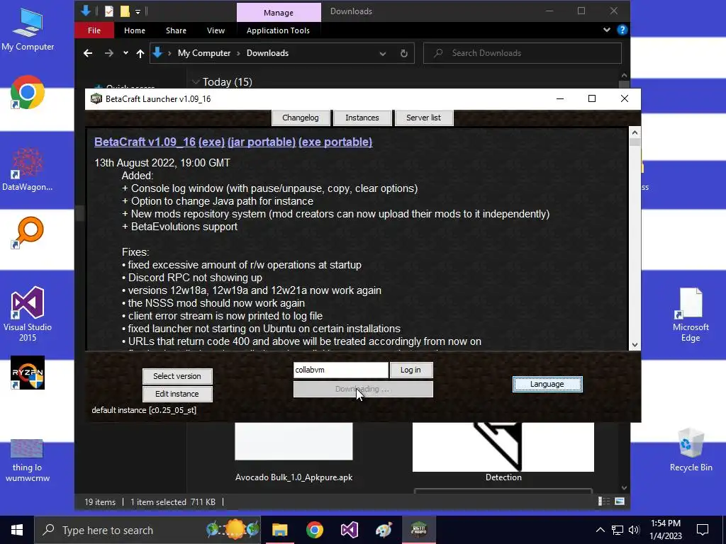Click the New folder quick access icon
The width and height of the screenshot is (726, 544).
click(125, 11)
